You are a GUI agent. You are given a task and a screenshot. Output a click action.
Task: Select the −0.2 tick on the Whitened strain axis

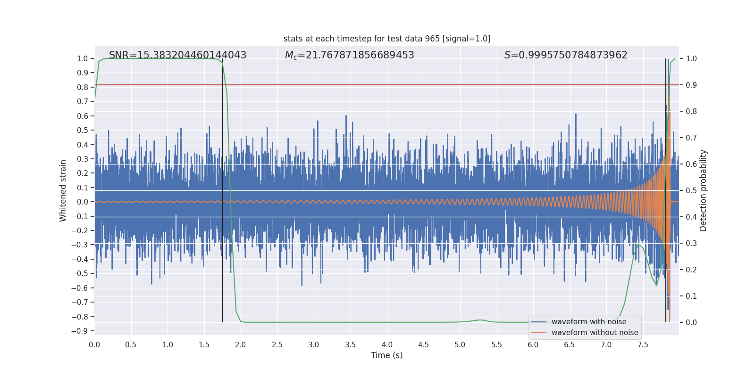[80, 230]
